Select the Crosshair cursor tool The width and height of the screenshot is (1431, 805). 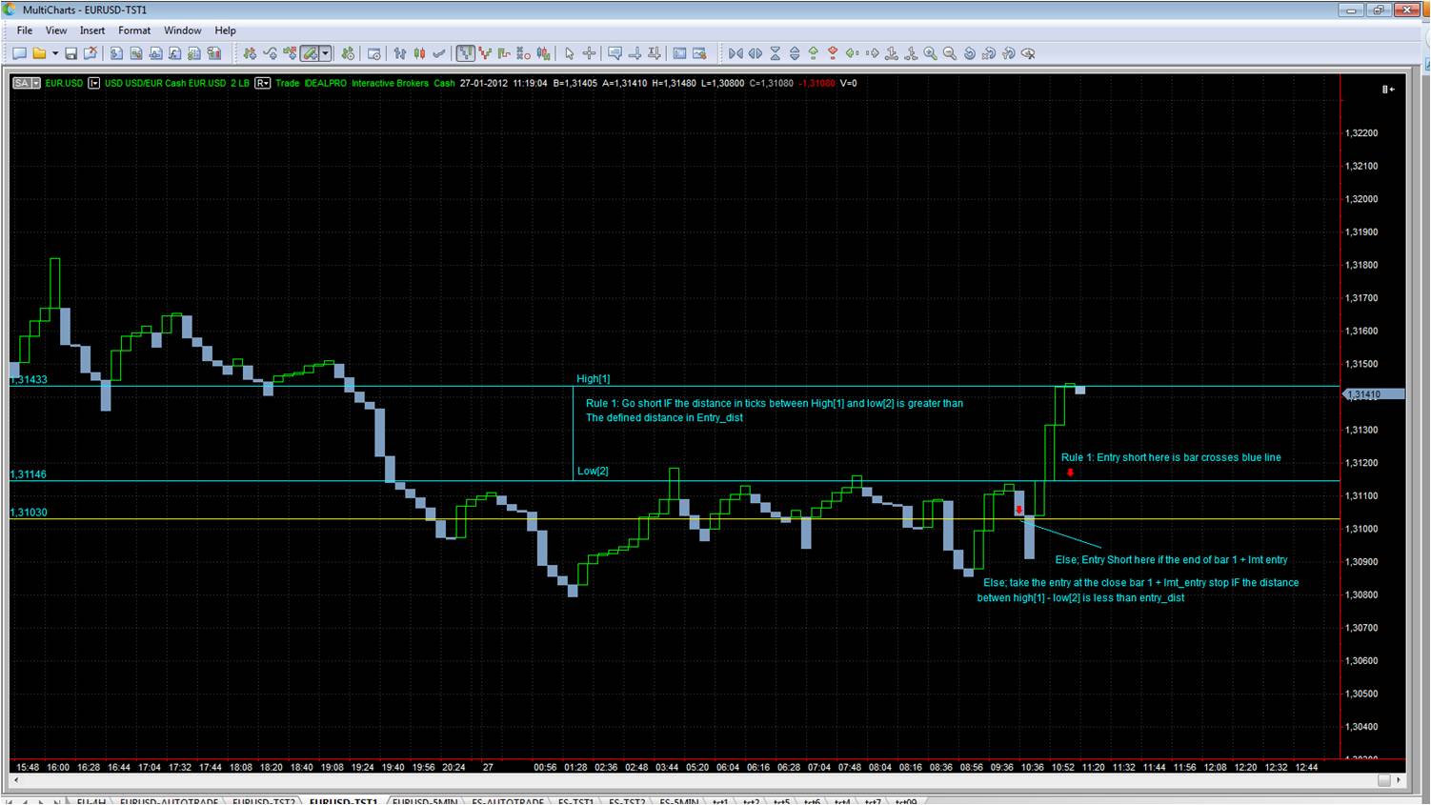click(x=589, y=53)
